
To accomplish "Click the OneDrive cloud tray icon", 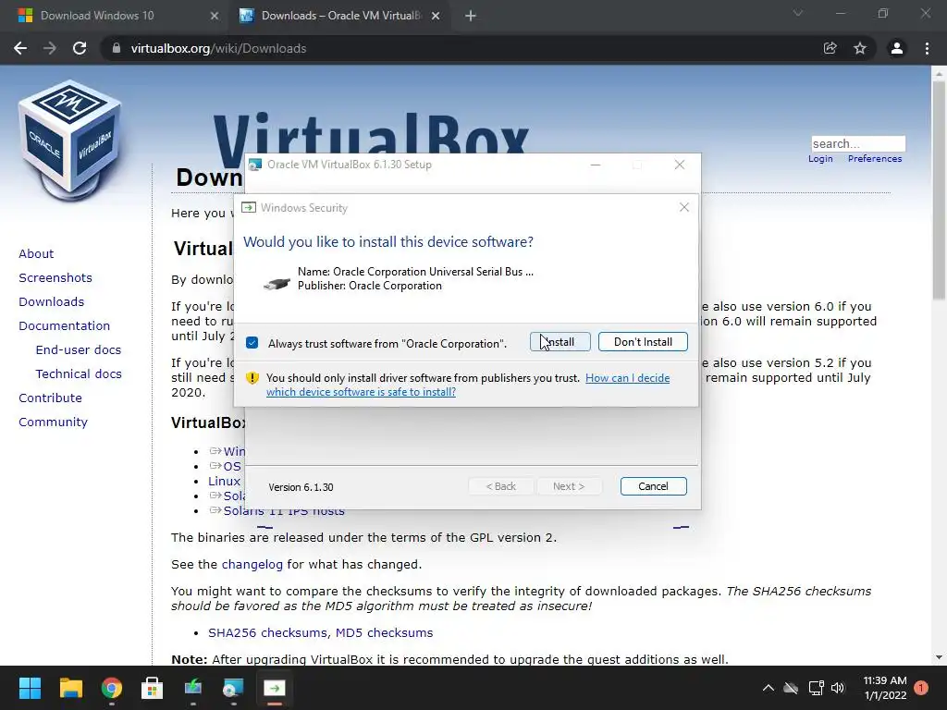I will coord(791,688).
